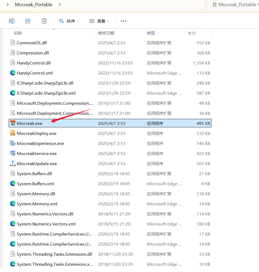The width and height of the screenshot is (259, 272).
Task: Select the MocreakService.exe file name
Action: [37, 153]
